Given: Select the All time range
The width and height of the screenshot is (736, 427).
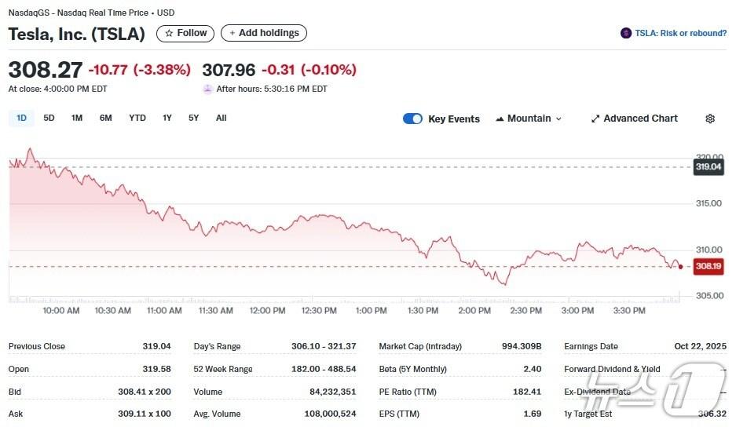Looking at the screenshot, I should pyautogui.click(x=222, y=118).
